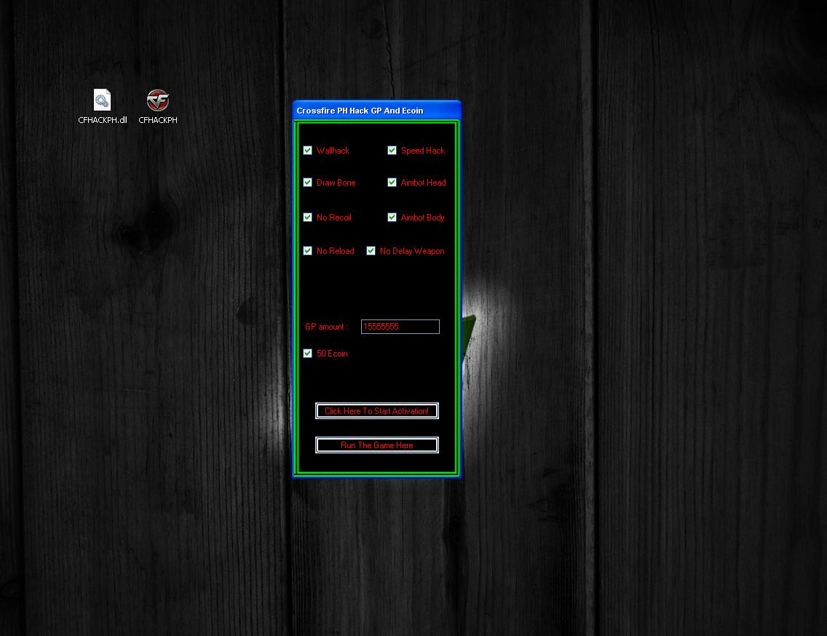The width and height of the screenshot is (827, 636).
Task: Uncheck the 50 Ecoin checkbox
Action: 307,354
